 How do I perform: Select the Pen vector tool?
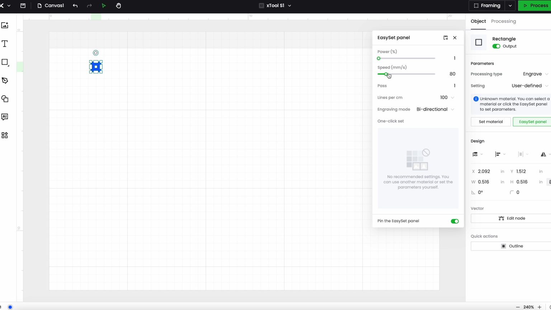[x=5, y=80]
